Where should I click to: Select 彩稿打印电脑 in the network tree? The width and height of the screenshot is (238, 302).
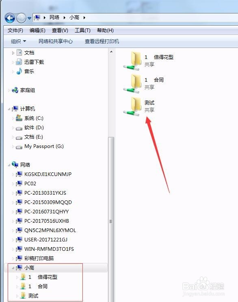click(x=39, y=258)
